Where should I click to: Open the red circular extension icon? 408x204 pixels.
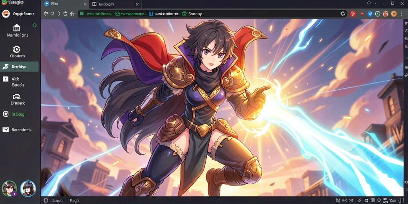(353, 14)
